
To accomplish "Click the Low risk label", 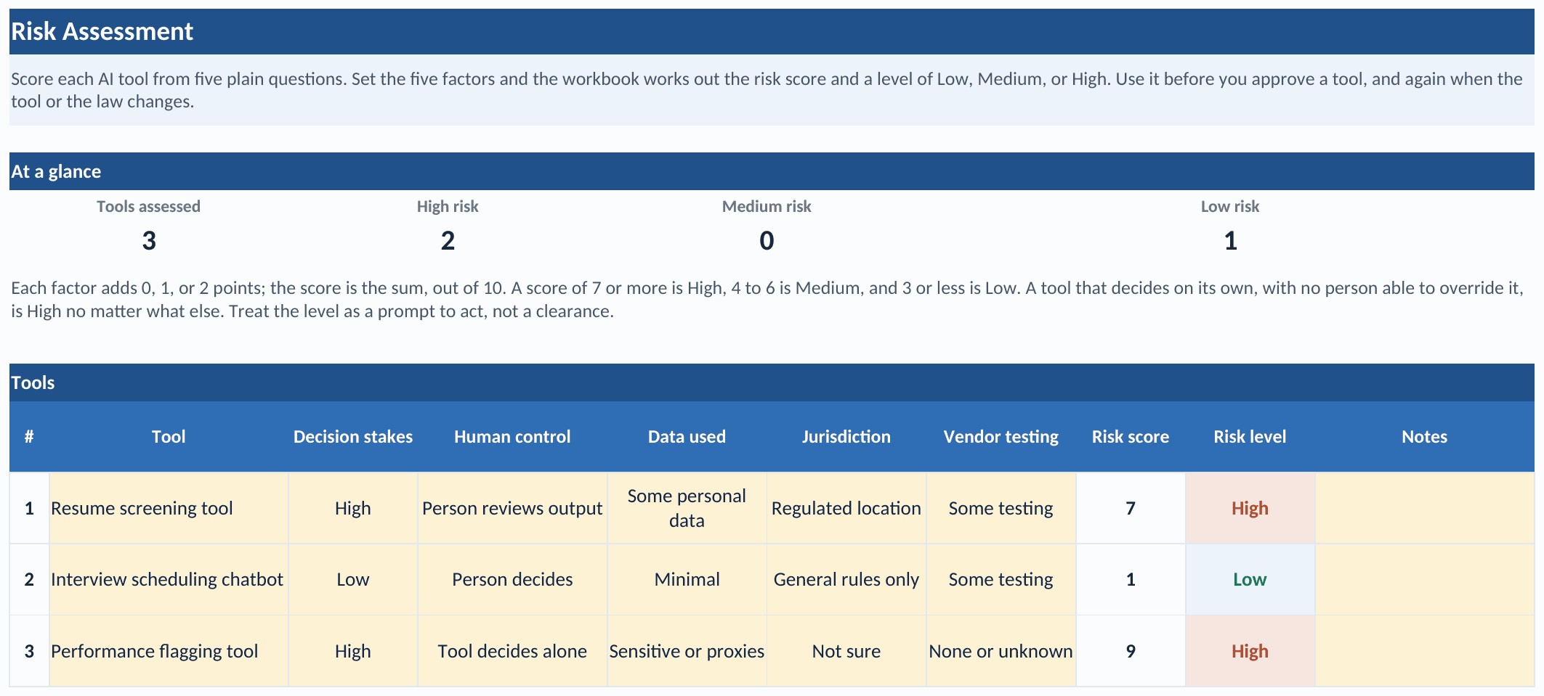I will point(1230,207).
